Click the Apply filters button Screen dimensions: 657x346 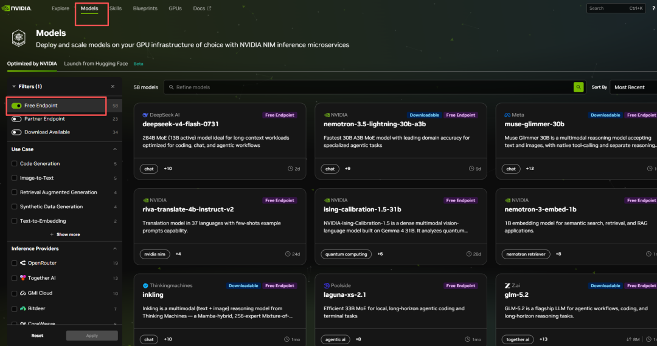click(92, 336)
